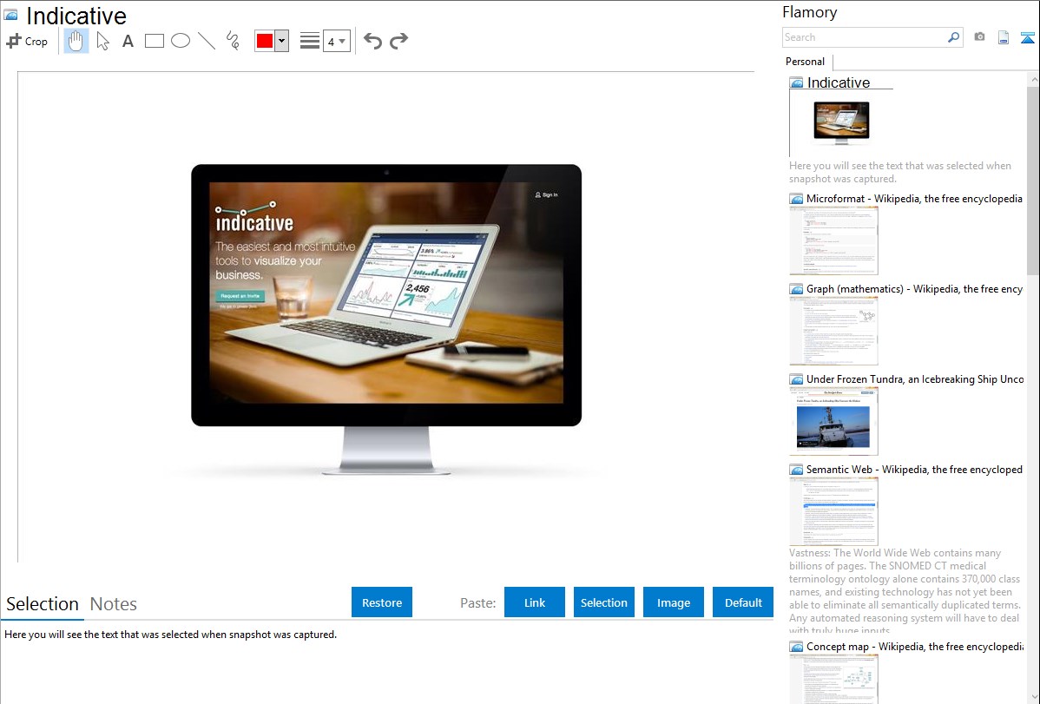Image resolution: width=1040 pixels, height=704 pixels.
Task: Click the Indicative title in snapshot list
Action: pos(839,83)
